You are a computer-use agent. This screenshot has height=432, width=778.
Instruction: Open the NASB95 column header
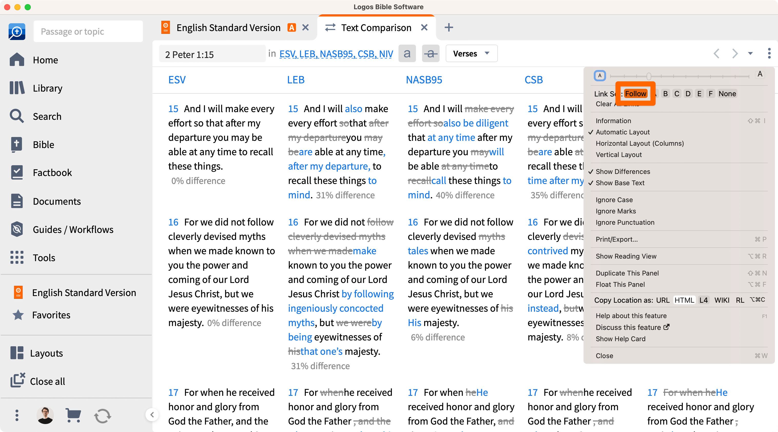424,80
